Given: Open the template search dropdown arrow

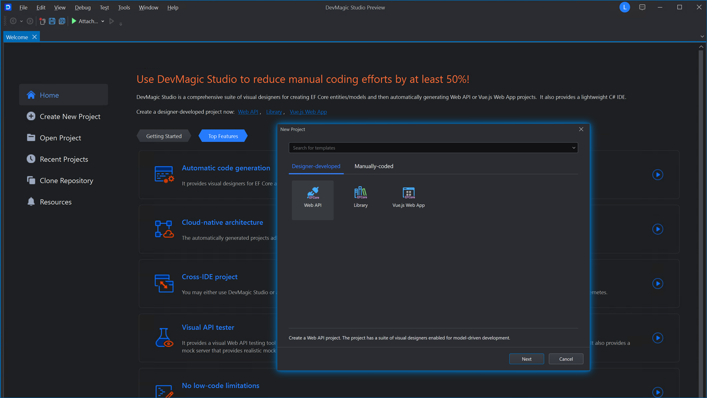Looking at the screenshot, I should (x=574, y=148).
